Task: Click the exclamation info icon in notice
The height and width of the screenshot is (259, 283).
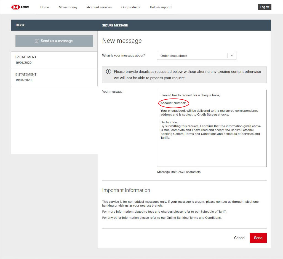Action: tap(108, 72)
